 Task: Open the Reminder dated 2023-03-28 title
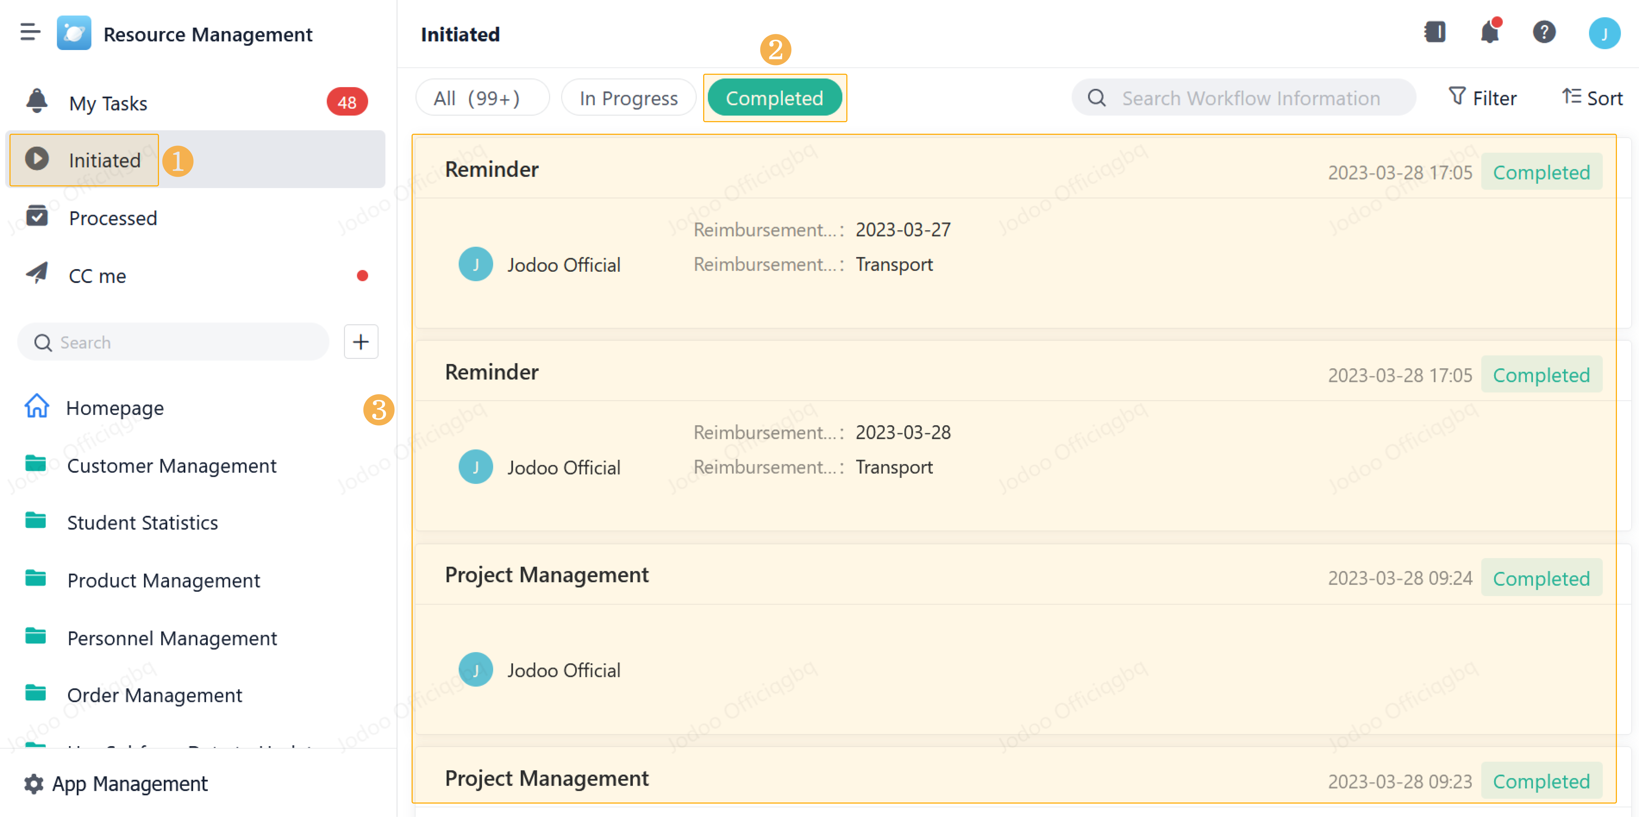pos(492,372)
